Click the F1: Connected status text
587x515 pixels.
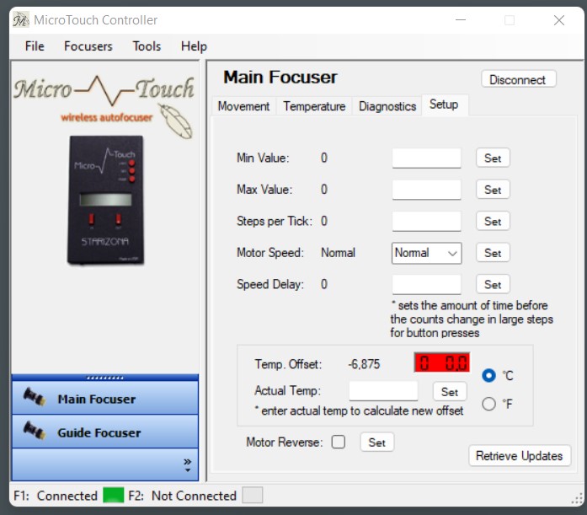tap(56, 496)
